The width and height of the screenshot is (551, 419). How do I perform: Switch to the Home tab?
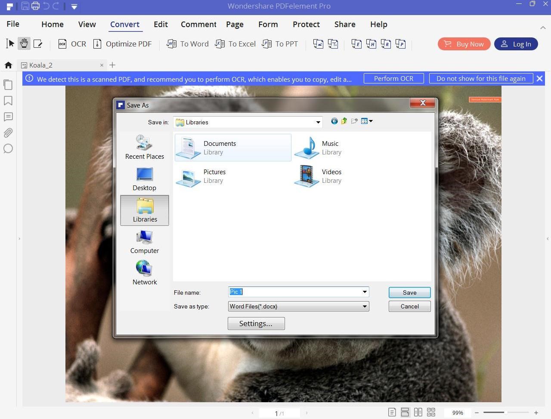point(53,24)
